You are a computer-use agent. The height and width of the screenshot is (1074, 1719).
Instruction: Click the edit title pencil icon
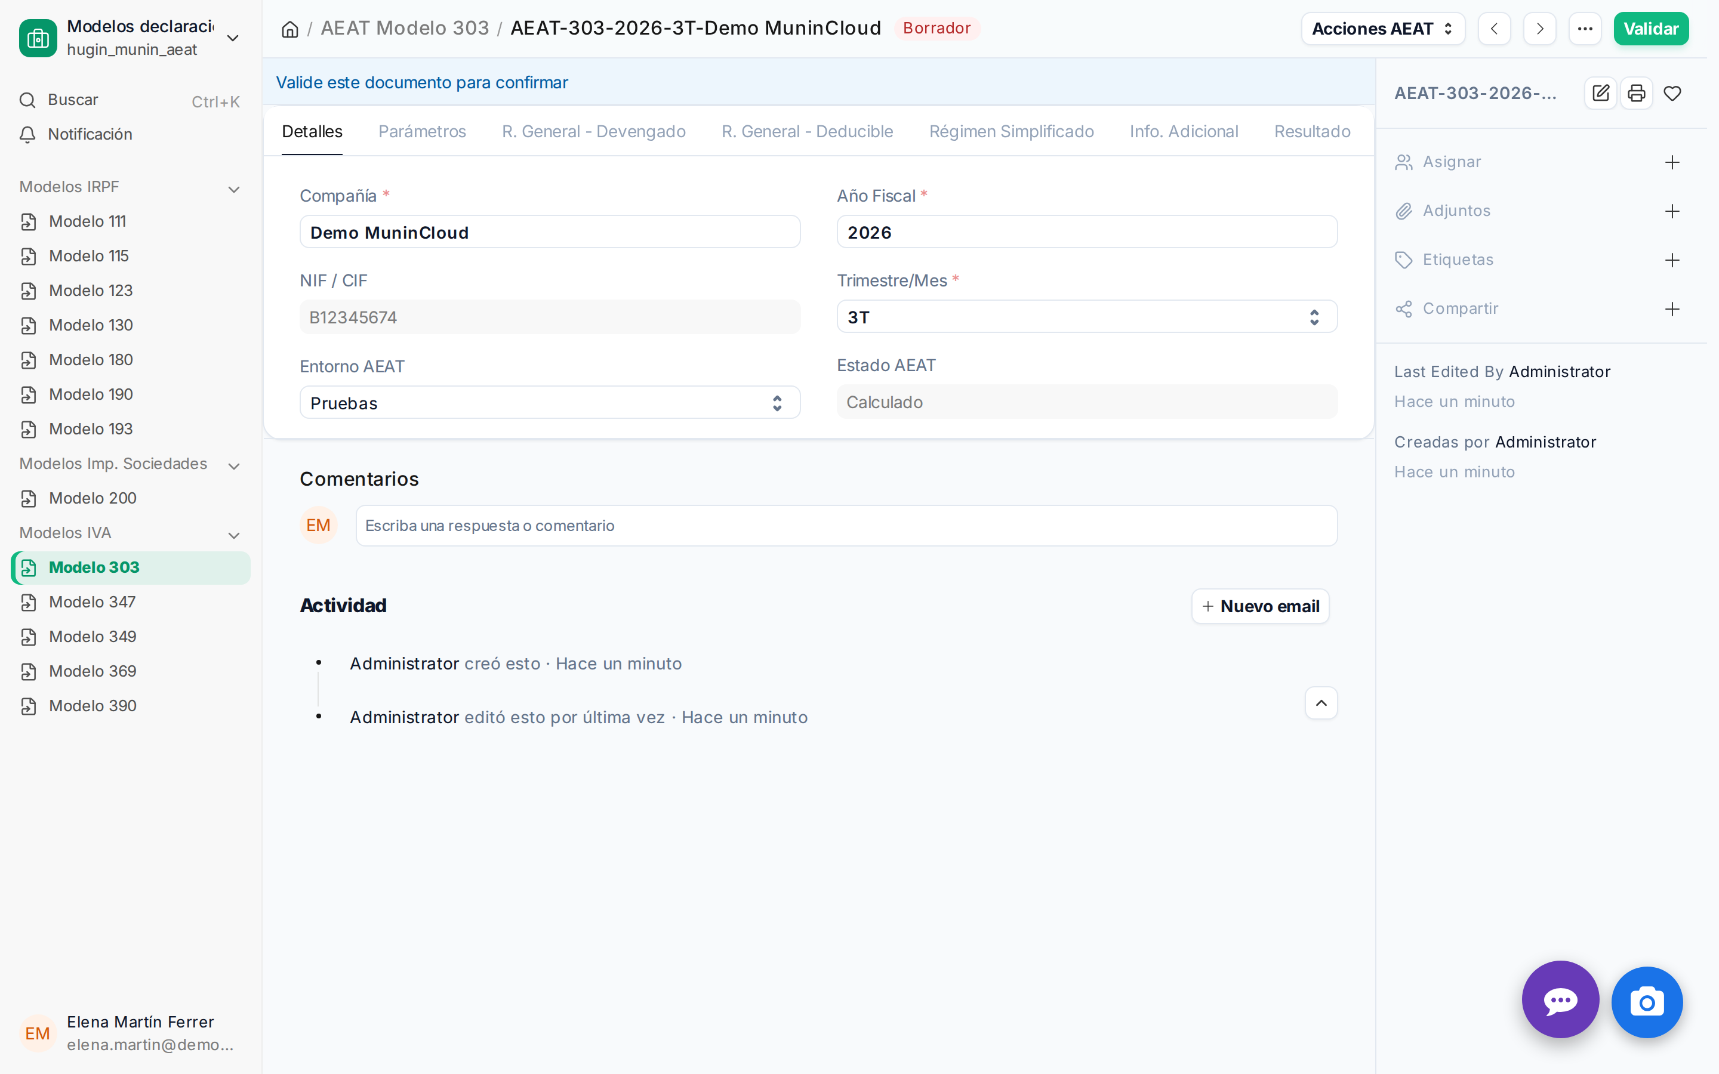1601,93
